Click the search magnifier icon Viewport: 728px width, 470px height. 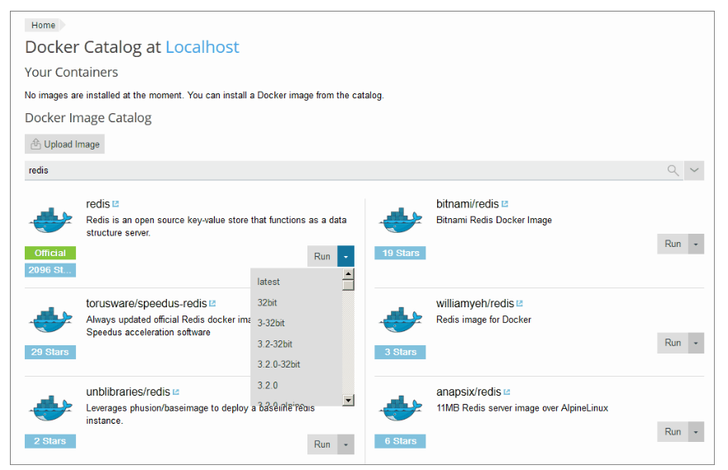673,170
